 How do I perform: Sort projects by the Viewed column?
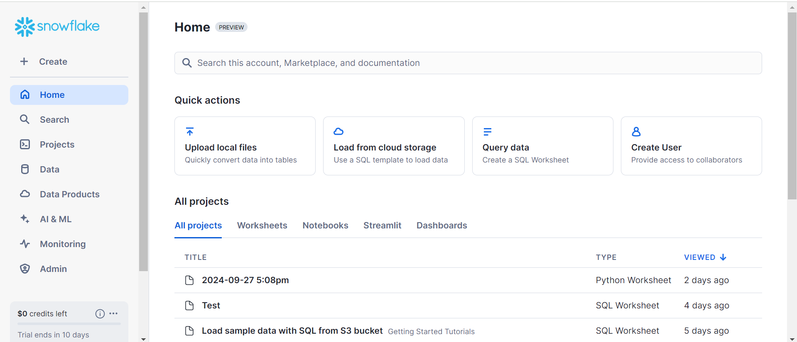point(705,257)
